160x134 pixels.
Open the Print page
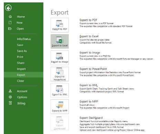(x=20, y=57)
